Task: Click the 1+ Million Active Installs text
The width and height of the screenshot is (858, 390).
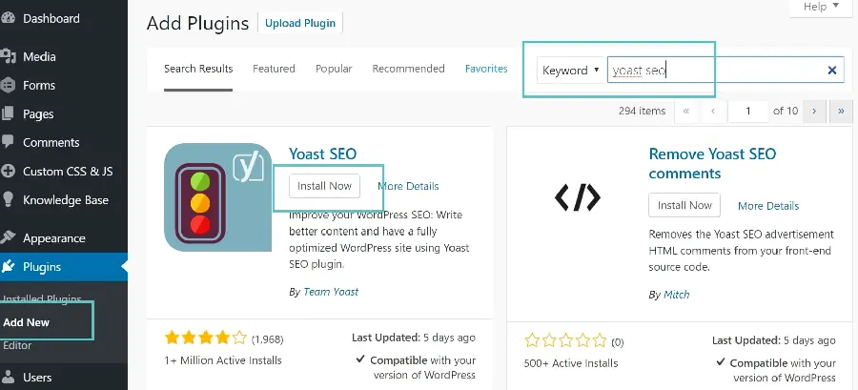Action: pos(223,360)
